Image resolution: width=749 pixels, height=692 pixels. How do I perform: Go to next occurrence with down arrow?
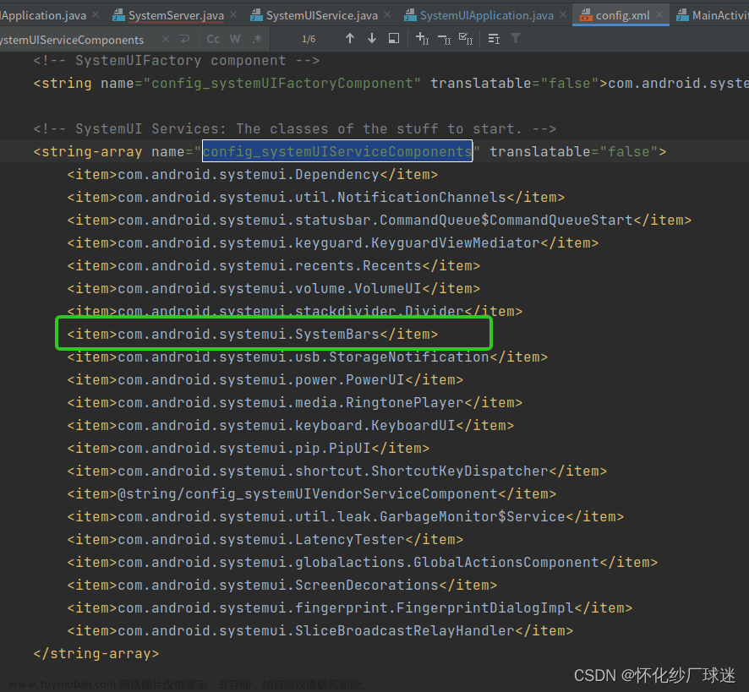click(372, 39)
